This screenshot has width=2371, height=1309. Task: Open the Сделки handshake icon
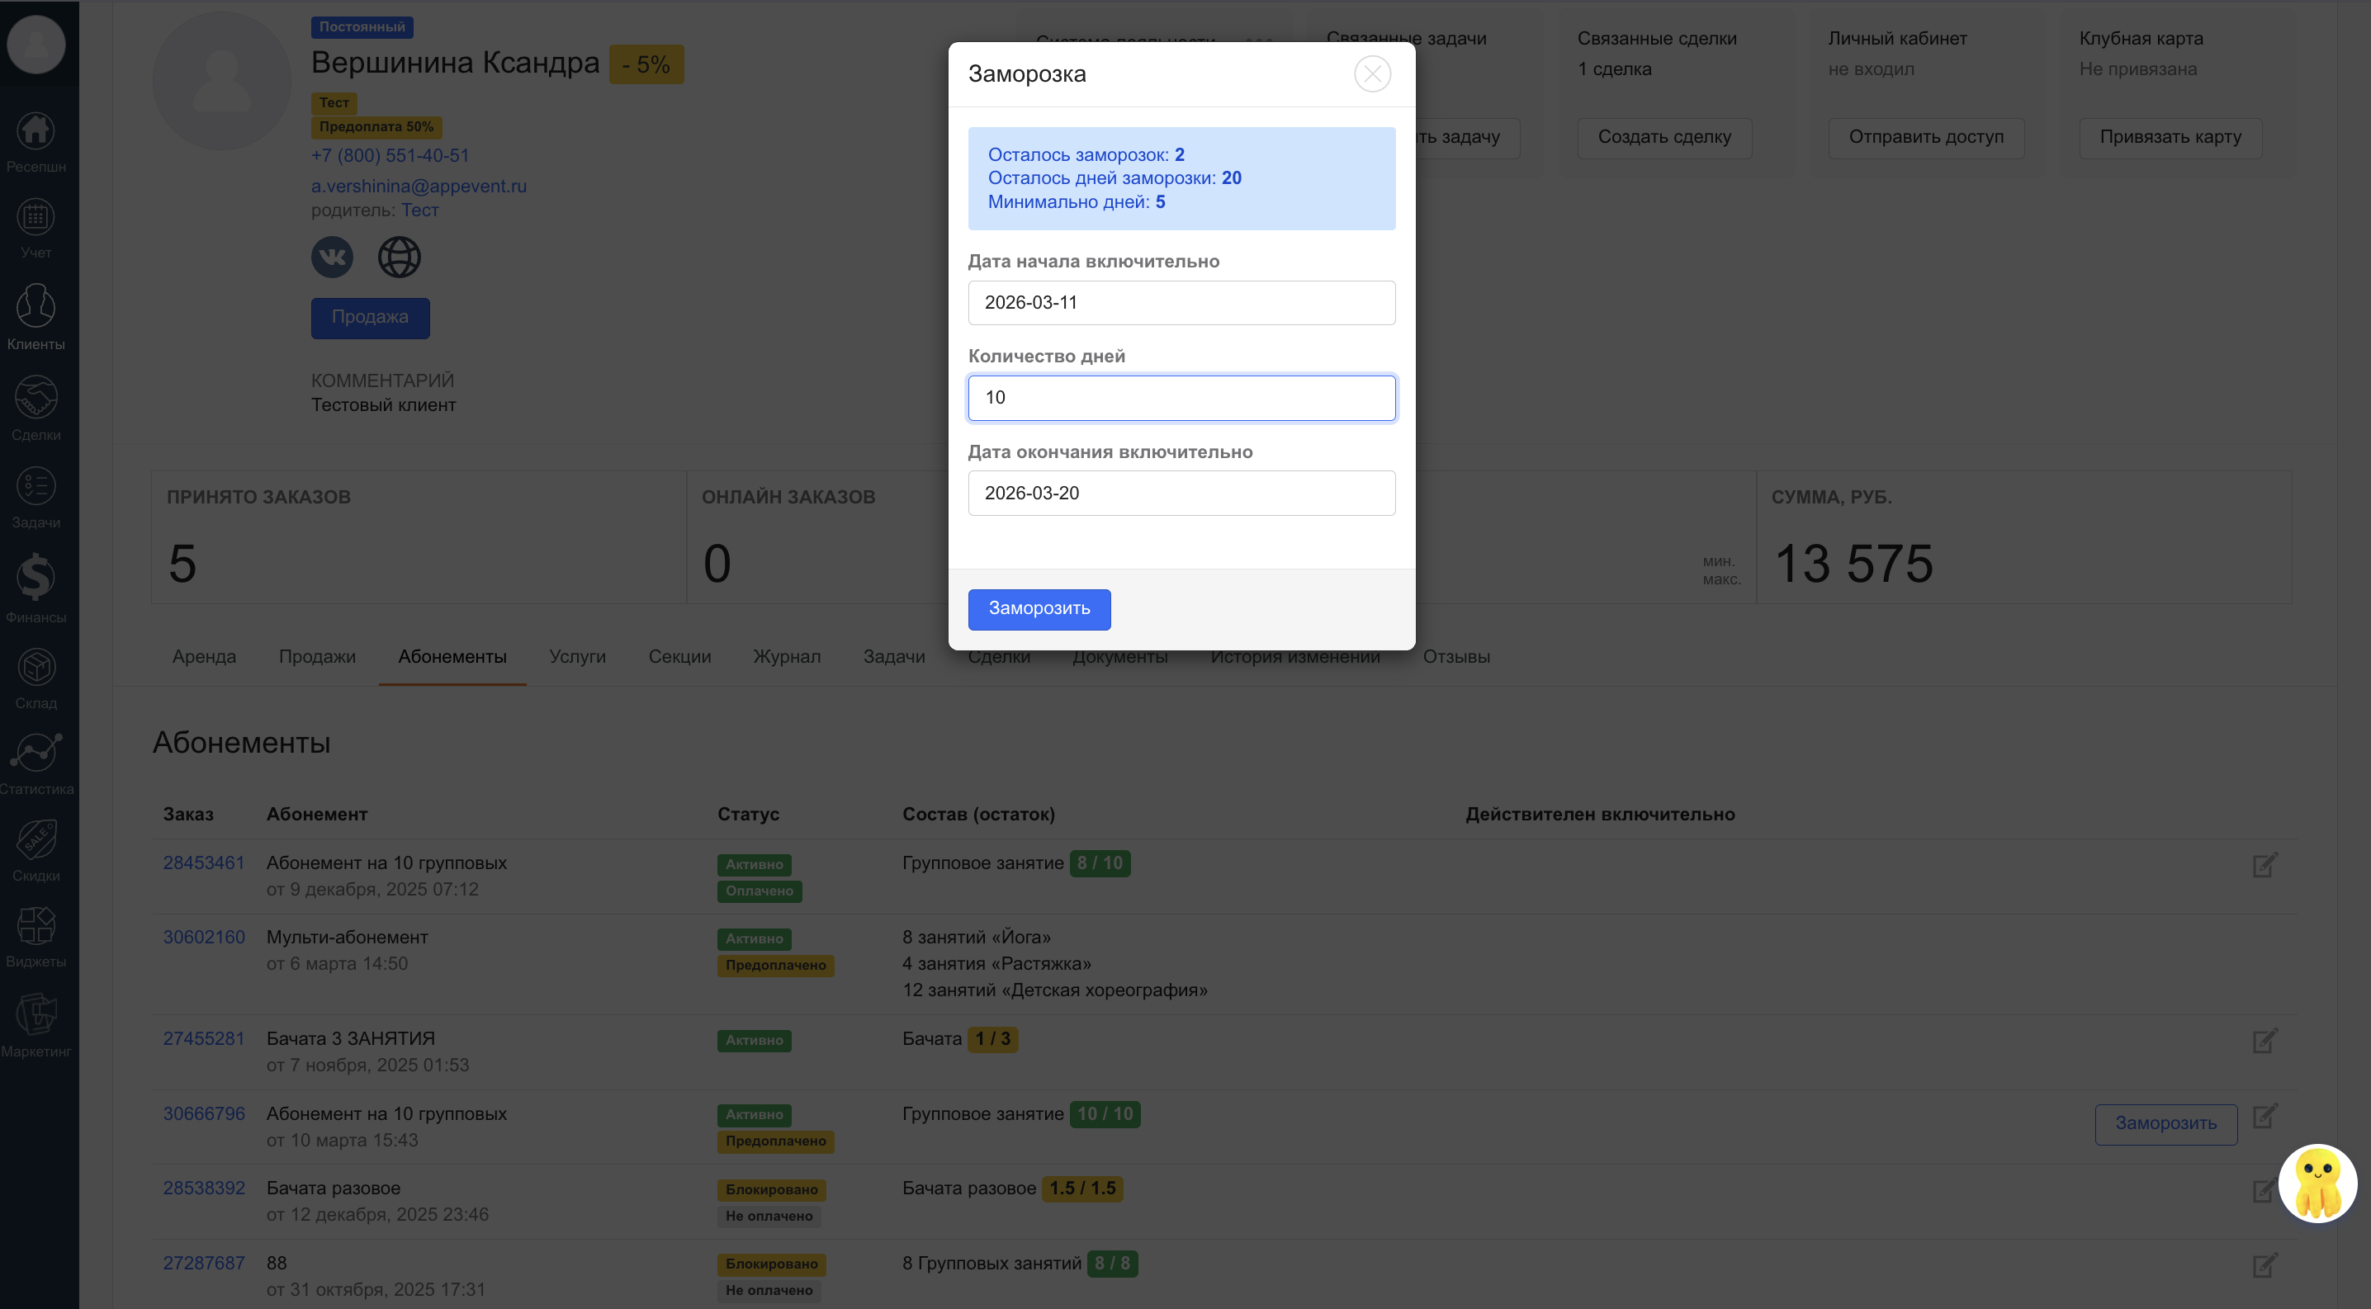(x=35, y=399)
